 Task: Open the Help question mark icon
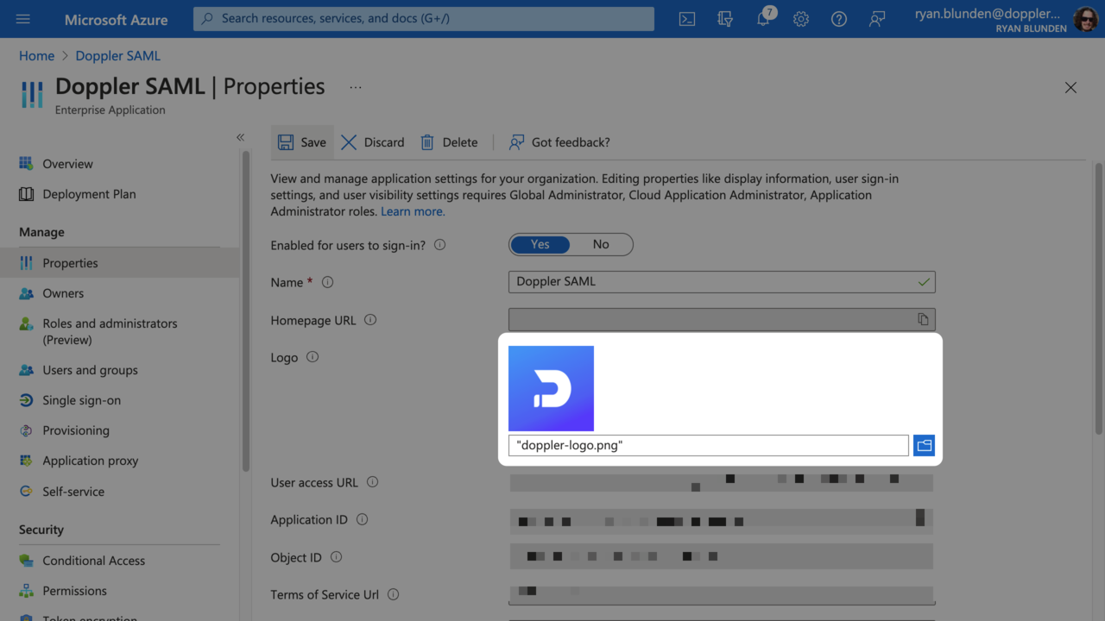point(839,19)
